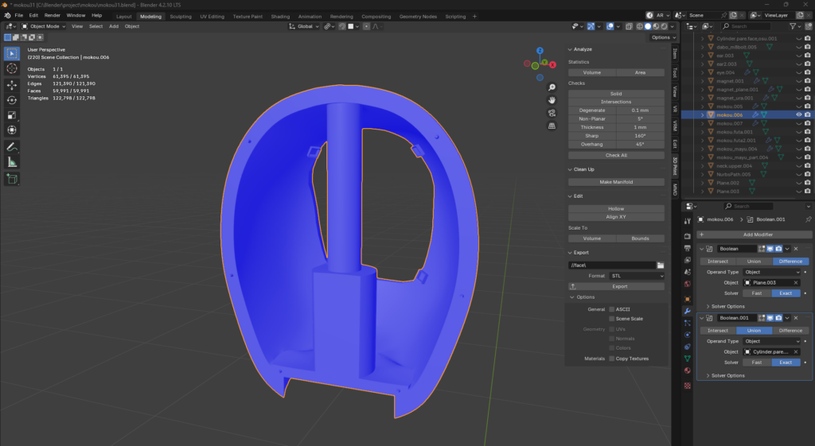
Task: Choose the Add Cube tool
Action: click(x=12, y=180)
